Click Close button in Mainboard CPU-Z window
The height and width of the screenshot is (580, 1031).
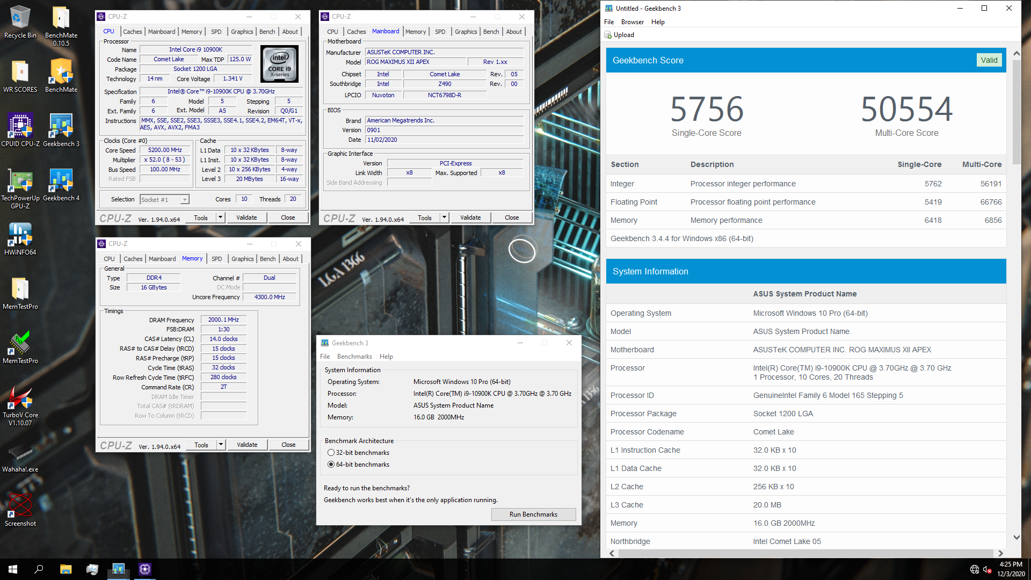tap(512, 218)
